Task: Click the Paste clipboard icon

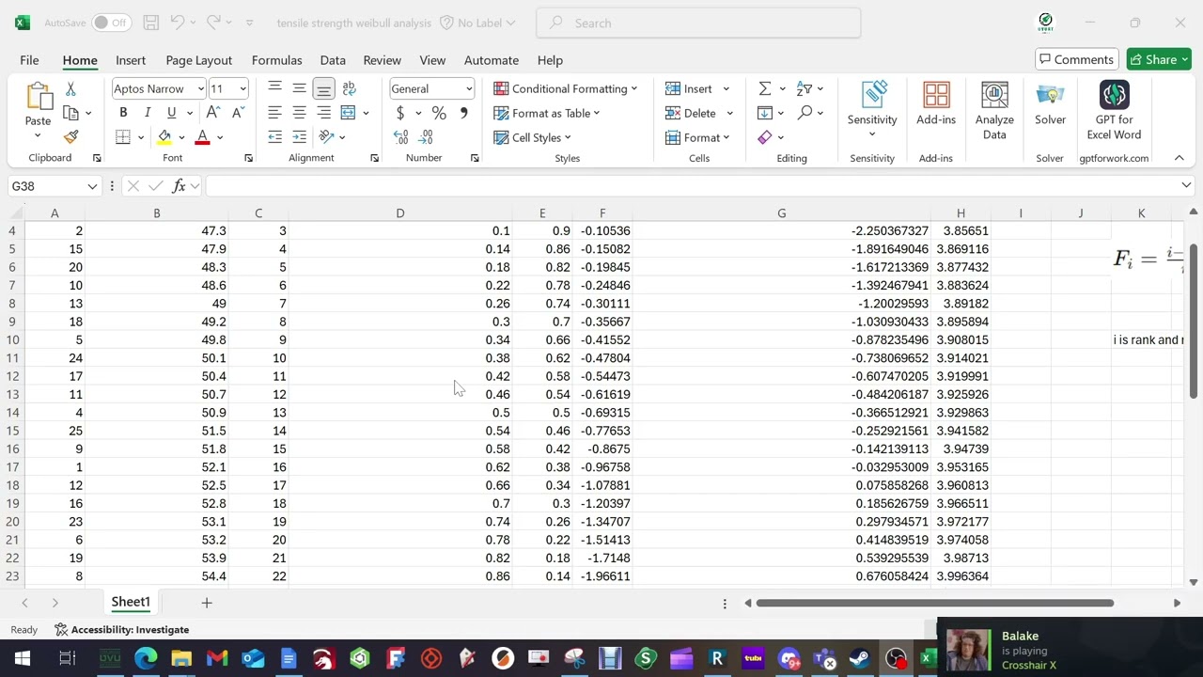Action: click(38, 97)
